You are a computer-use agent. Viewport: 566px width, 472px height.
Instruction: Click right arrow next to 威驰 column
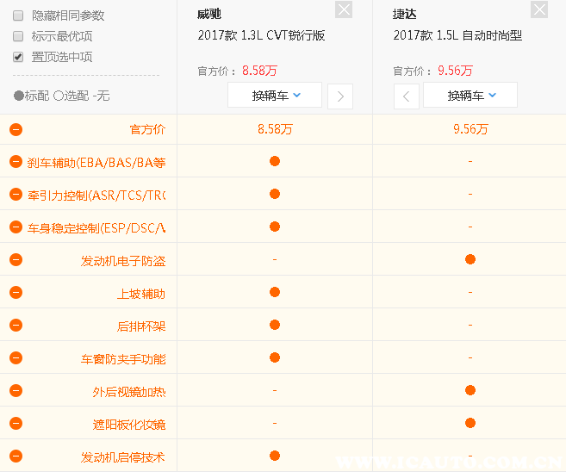coord(340,96)
